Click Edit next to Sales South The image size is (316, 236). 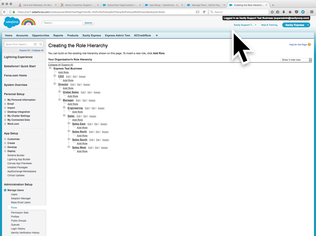[91, 140]
